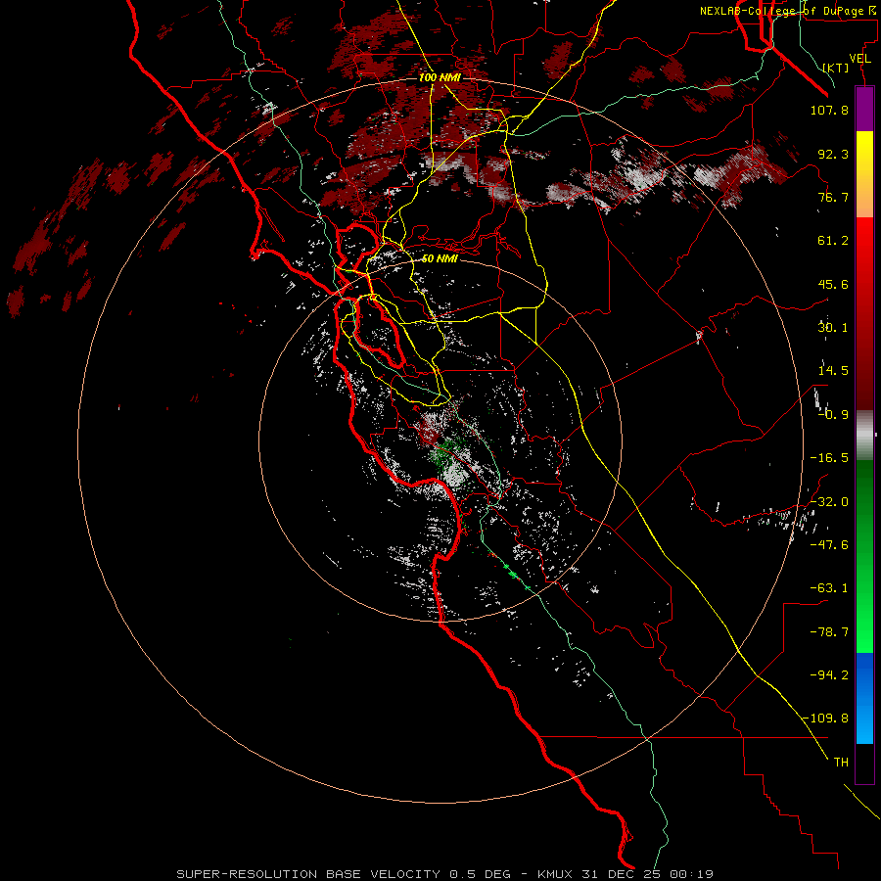Click the 61.2 velocity scale value
The width and height of the screenshot is (881, 881).
[833, 241]
